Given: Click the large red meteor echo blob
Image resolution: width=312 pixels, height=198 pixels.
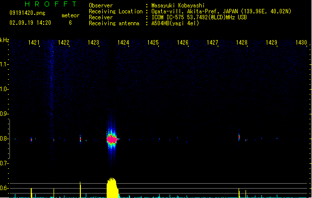Looking at the screenshot, I should (112, 140).
